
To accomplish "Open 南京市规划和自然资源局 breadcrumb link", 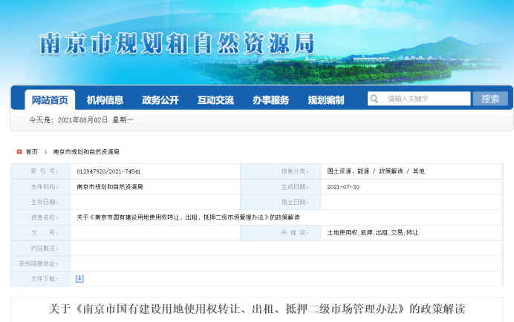I will click(86, 151).
